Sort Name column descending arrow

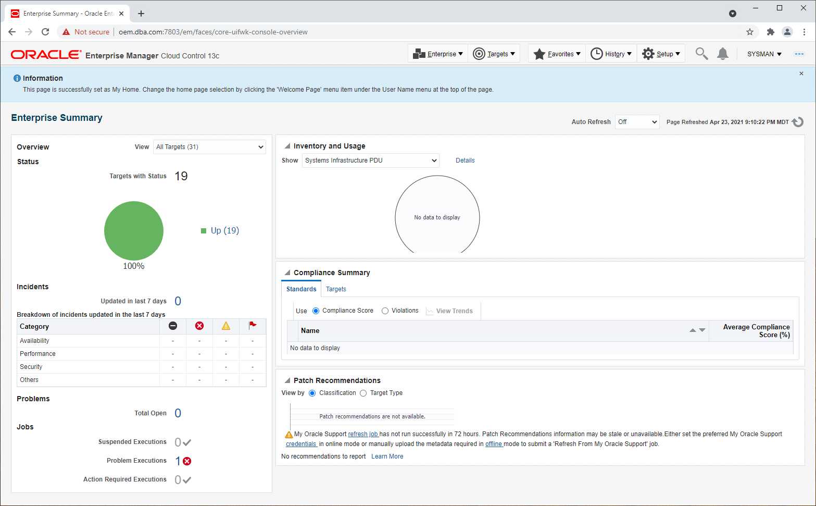tap(702, 330)
